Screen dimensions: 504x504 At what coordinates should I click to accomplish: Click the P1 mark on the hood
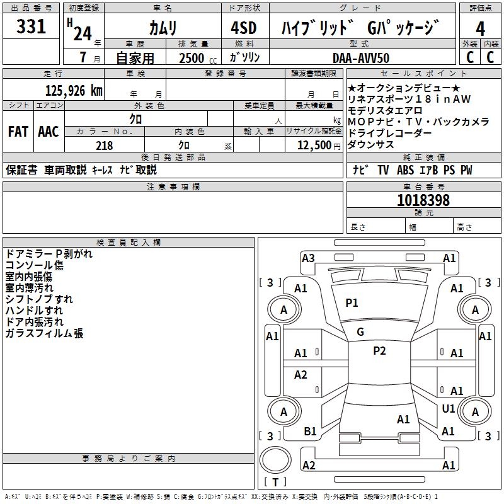click(x=352, y=303)
